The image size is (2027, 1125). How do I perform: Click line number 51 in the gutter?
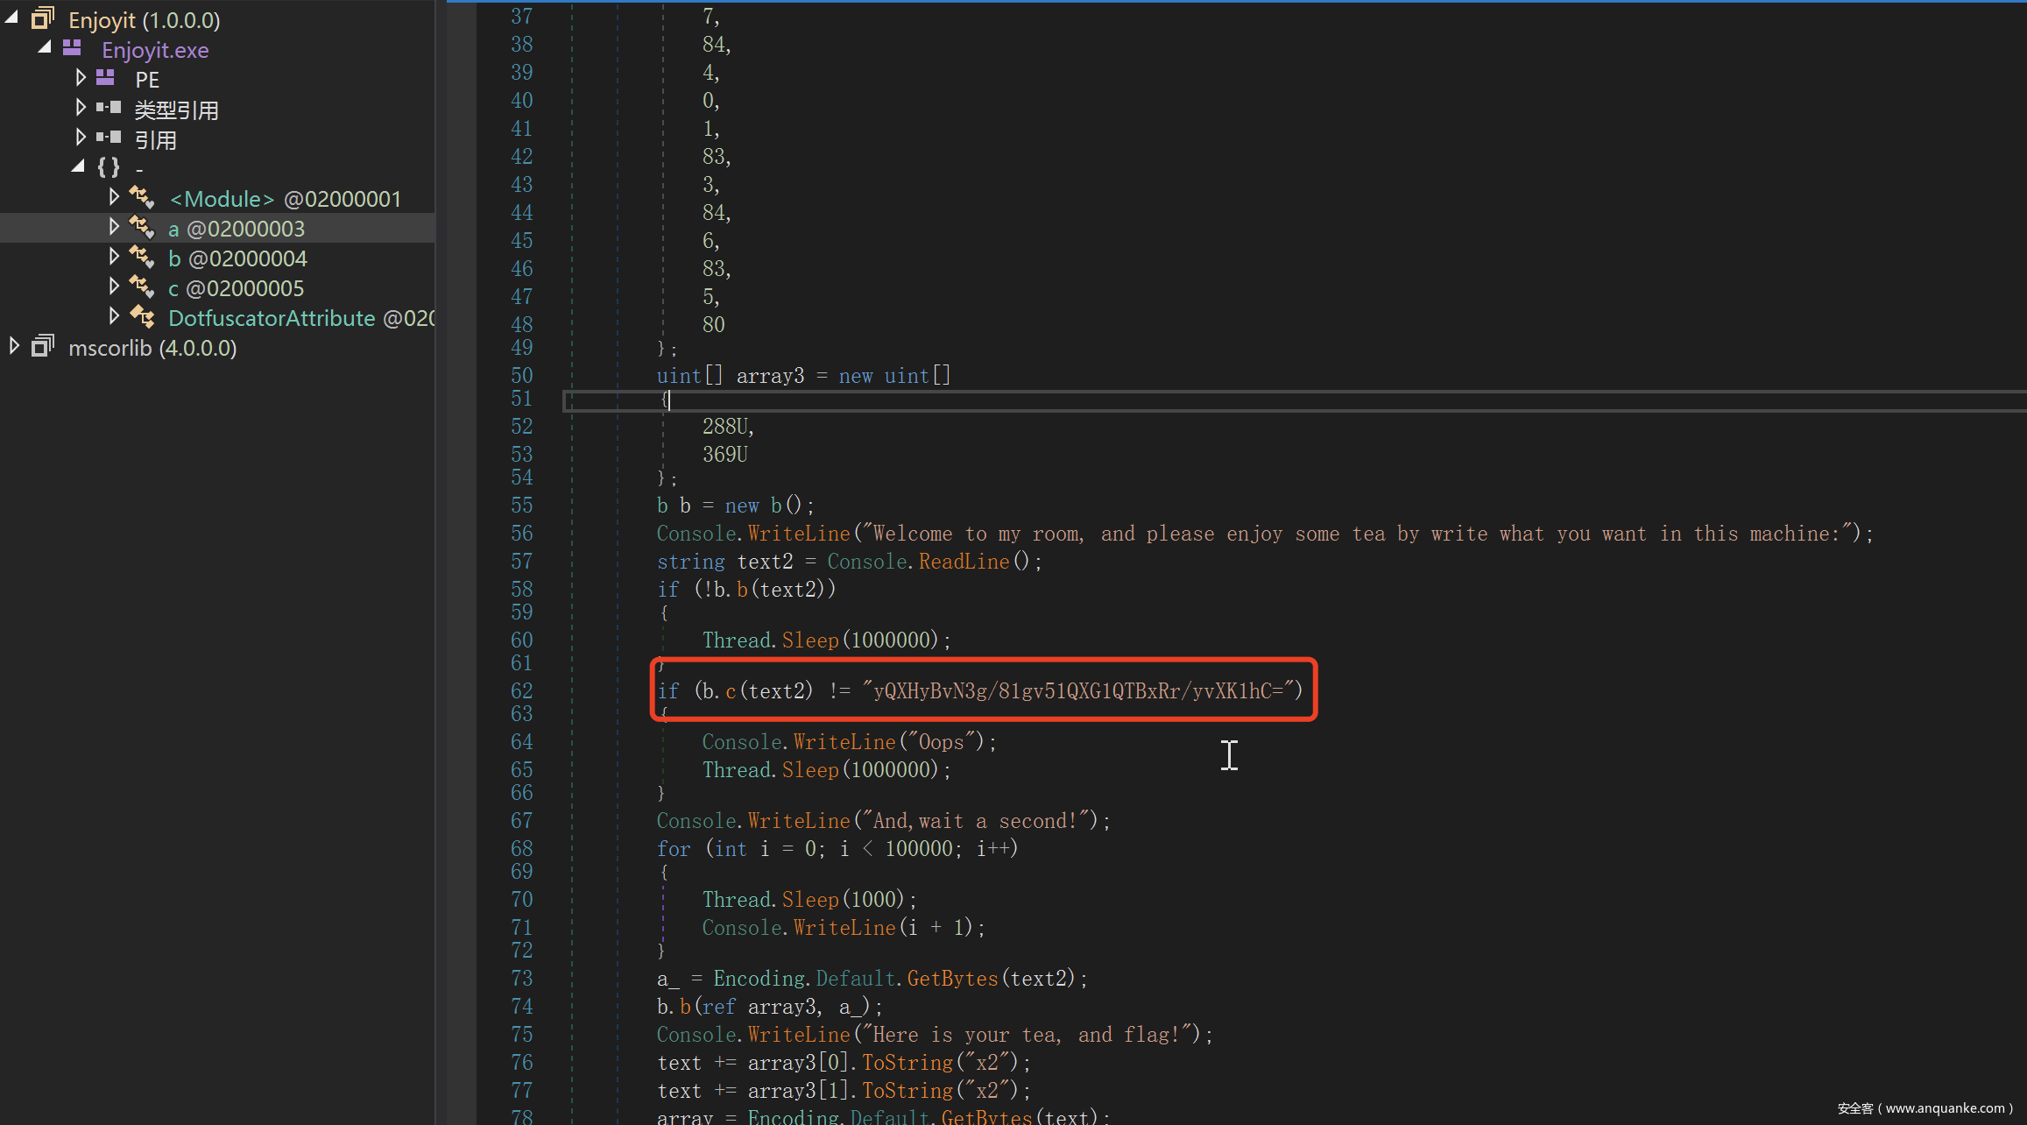coord(521,400)
